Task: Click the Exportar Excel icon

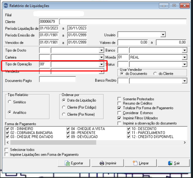Action: tap(67, 163)
